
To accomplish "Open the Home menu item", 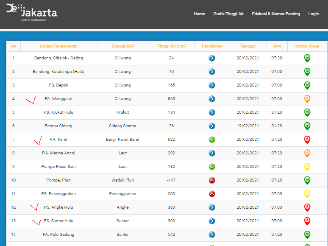I will click(199, 14).
